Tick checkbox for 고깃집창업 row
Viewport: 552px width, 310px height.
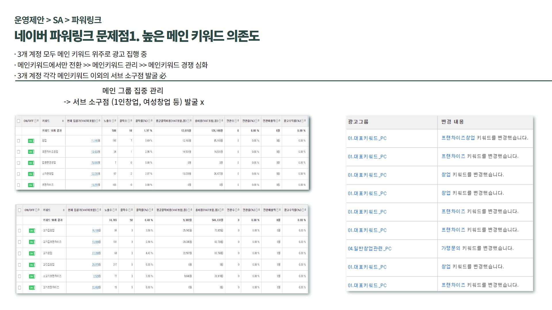coord(20,265)
